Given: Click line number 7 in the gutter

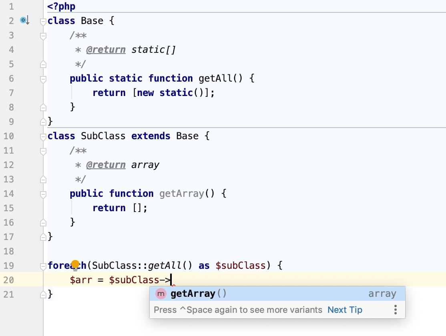Looking at the screenshot, I should coord(11,93).
